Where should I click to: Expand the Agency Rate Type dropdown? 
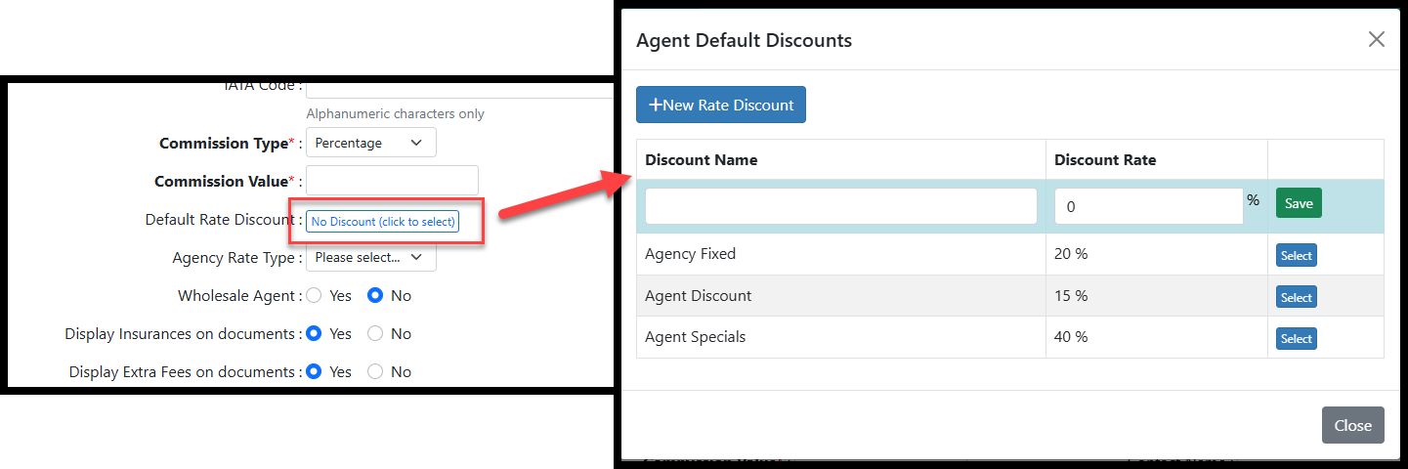click(370, 258)
